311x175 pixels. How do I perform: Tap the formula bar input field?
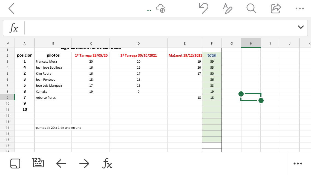(x=159, y=28)
